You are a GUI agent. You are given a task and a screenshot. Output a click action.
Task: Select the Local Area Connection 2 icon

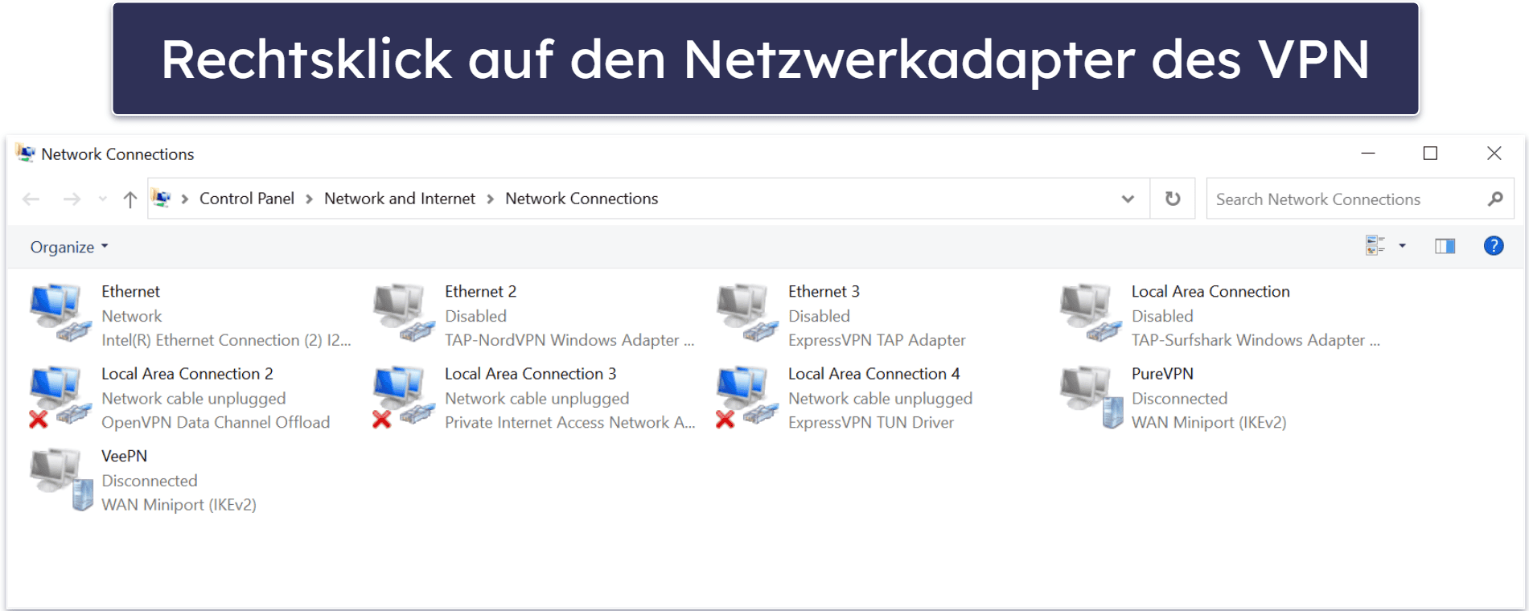pyautogui.click(x=61, y=396)
